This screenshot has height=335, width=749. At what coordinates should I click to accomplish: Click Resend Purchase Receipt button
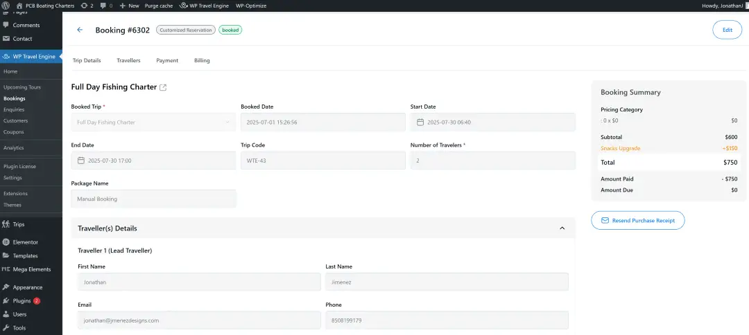637,220
